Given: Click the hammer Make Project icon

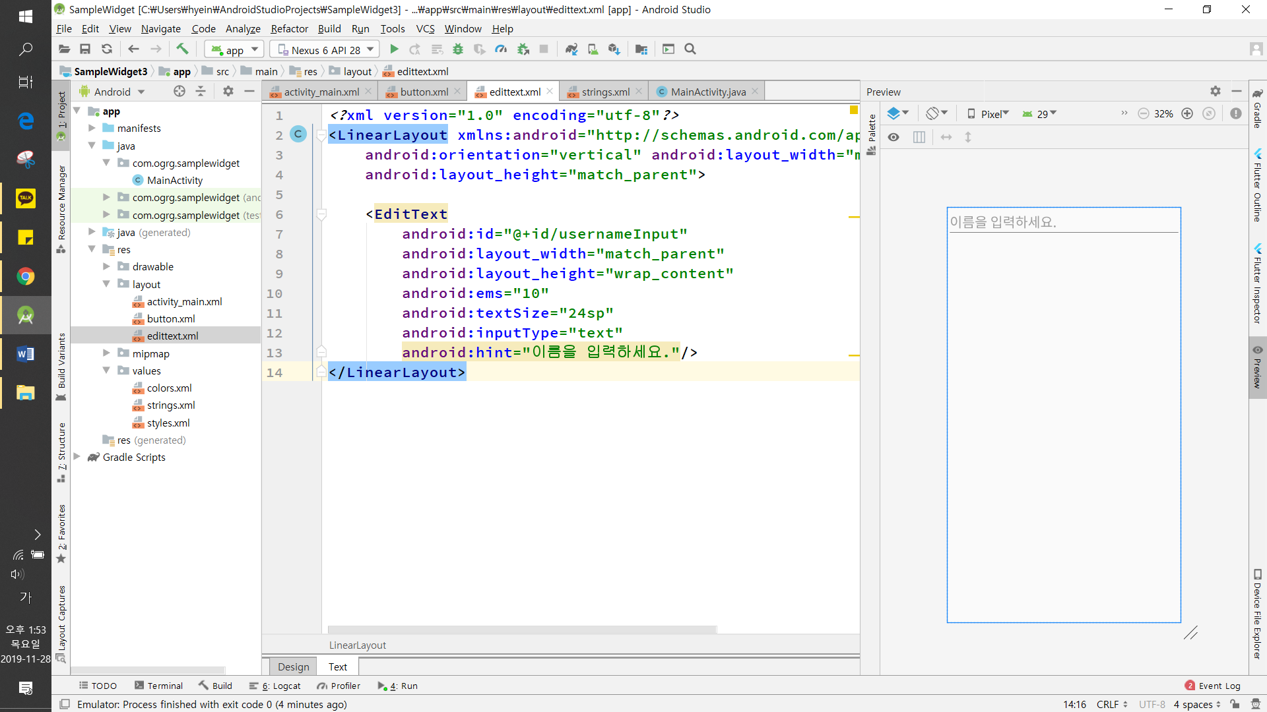Looking at the screenshot, I should (182, 49).
